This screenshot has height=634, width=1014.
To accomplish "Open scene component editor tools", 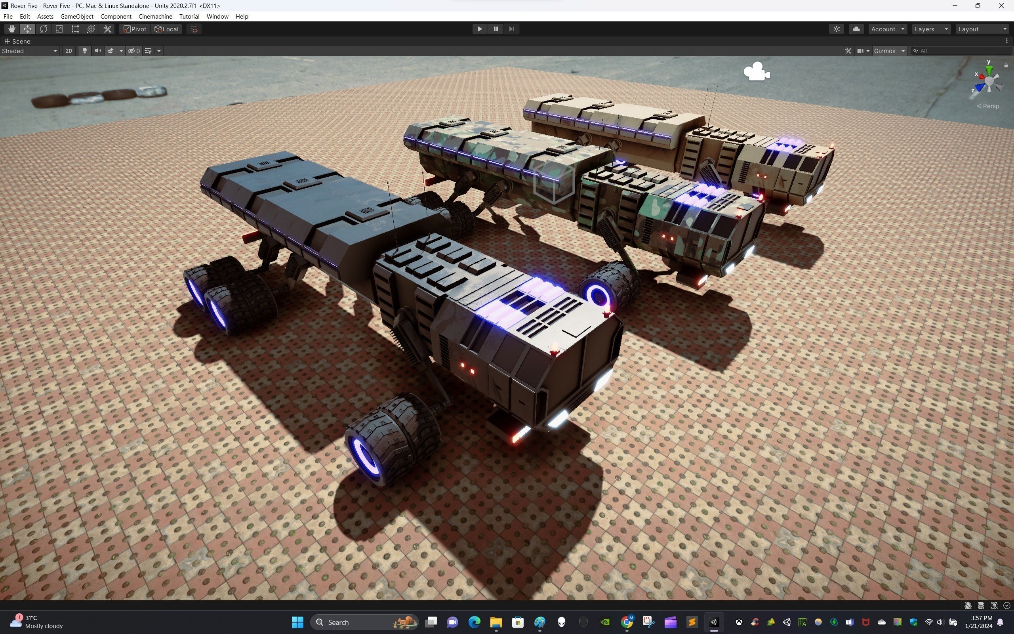I will (x=848, y=51).
